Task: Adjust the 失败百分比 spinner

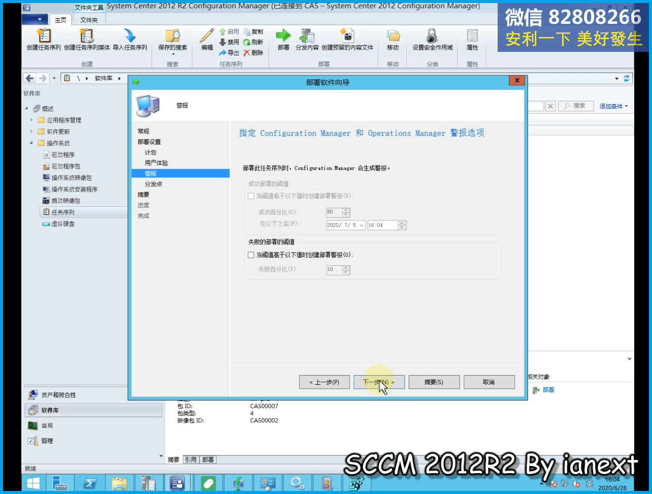Action: (x=346, y=270)
